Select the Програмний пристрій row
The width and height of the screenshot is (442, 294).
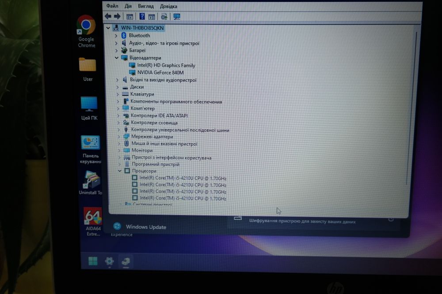(156, 164)
